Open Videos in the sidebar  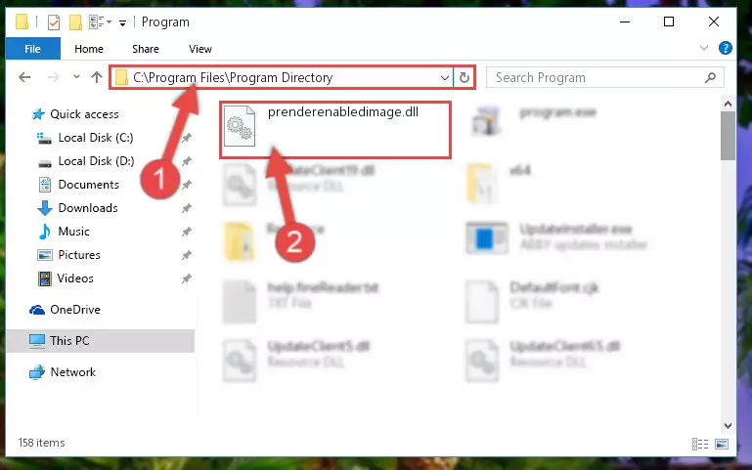coord(75,278)
